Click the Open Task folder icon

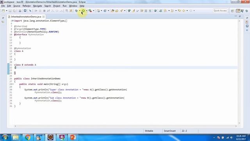tap(117, 11)
